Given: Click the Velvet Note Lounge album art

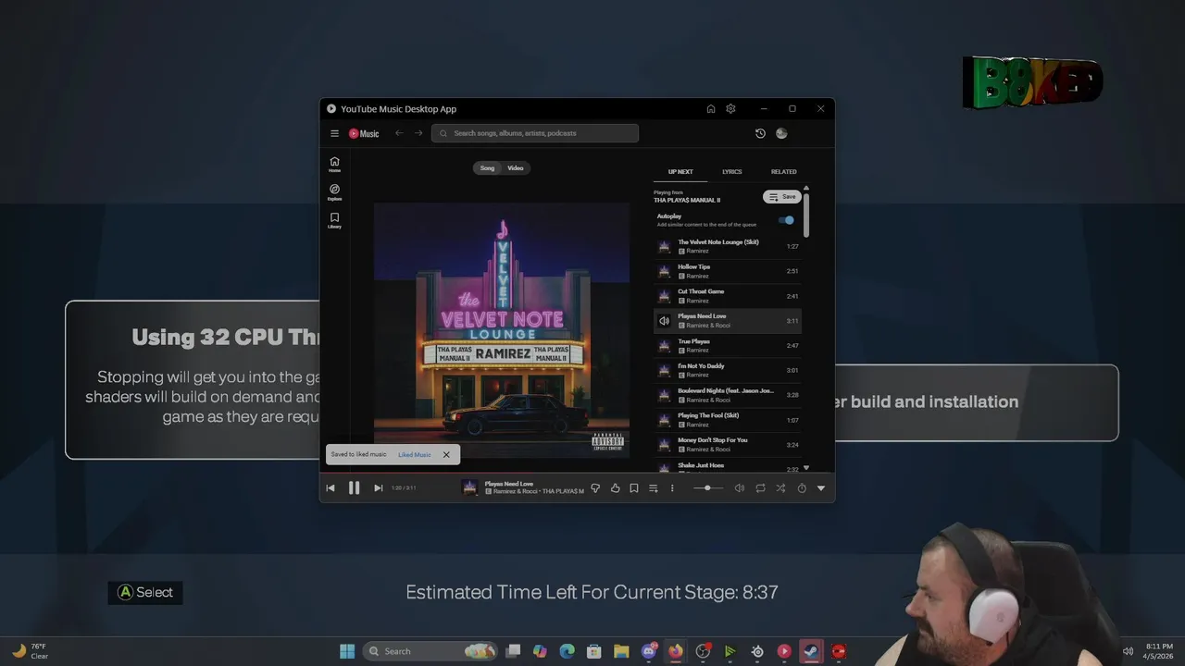Looking at the screenshot, I should click(x=502, y=330).
